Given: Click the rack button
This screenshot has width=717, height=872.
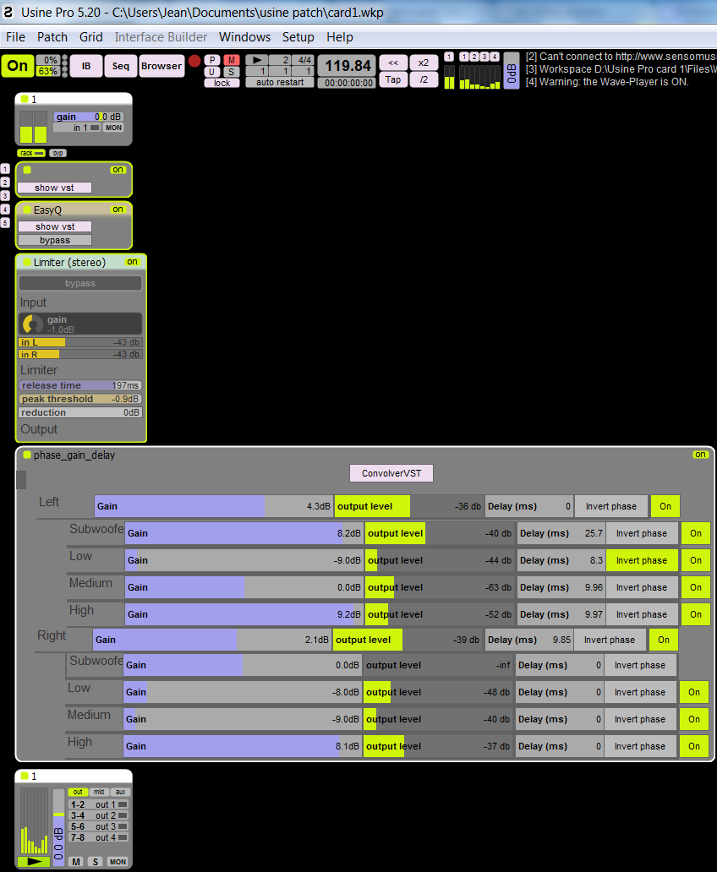Looking at the screenshot, I should point(31,153).
